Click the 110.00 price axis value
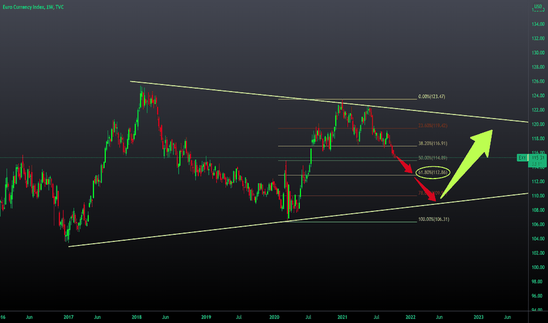This screenshot has width=548, height=323. (x=538, y=196)
